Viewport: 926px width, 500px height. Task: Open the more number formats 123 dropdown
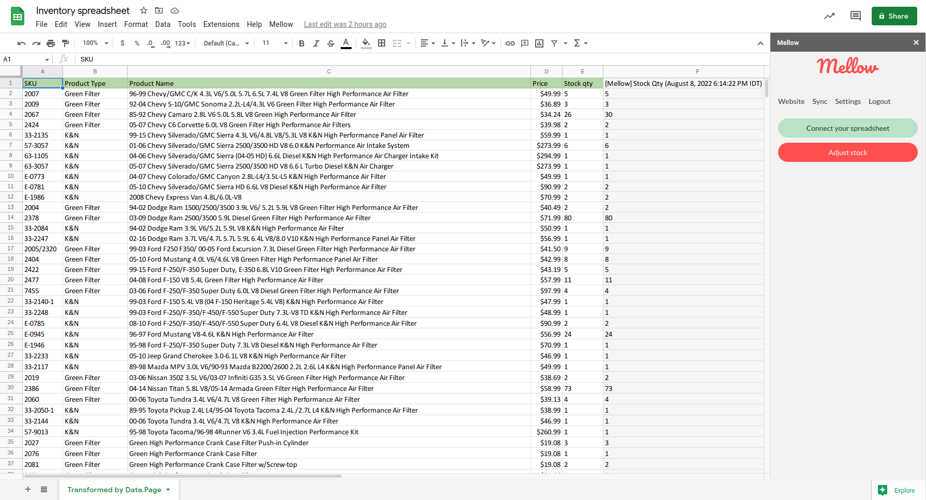coord(183,43)
